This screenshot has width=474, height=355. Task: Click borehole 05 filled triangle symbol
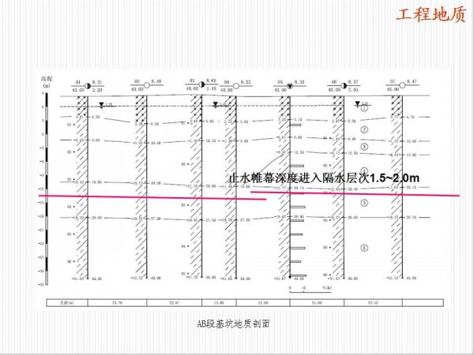point(291,85)
